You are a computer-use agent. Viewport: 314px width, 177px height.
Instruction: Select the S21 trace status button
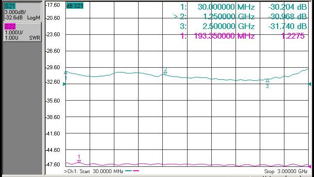pos(22,12)
